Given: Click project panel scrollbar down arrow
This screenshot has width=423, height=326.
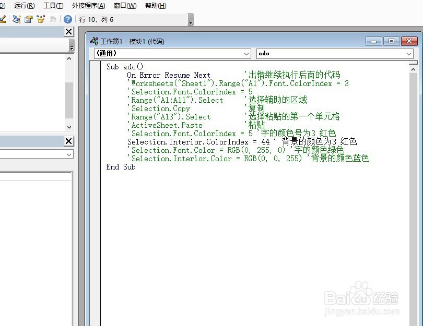Looking at the screenshot, I should tap(69, 127).
